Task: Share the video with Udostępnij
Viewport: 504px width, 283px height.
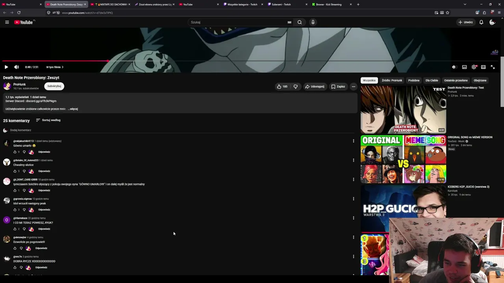Action: (x=315, y=86)
